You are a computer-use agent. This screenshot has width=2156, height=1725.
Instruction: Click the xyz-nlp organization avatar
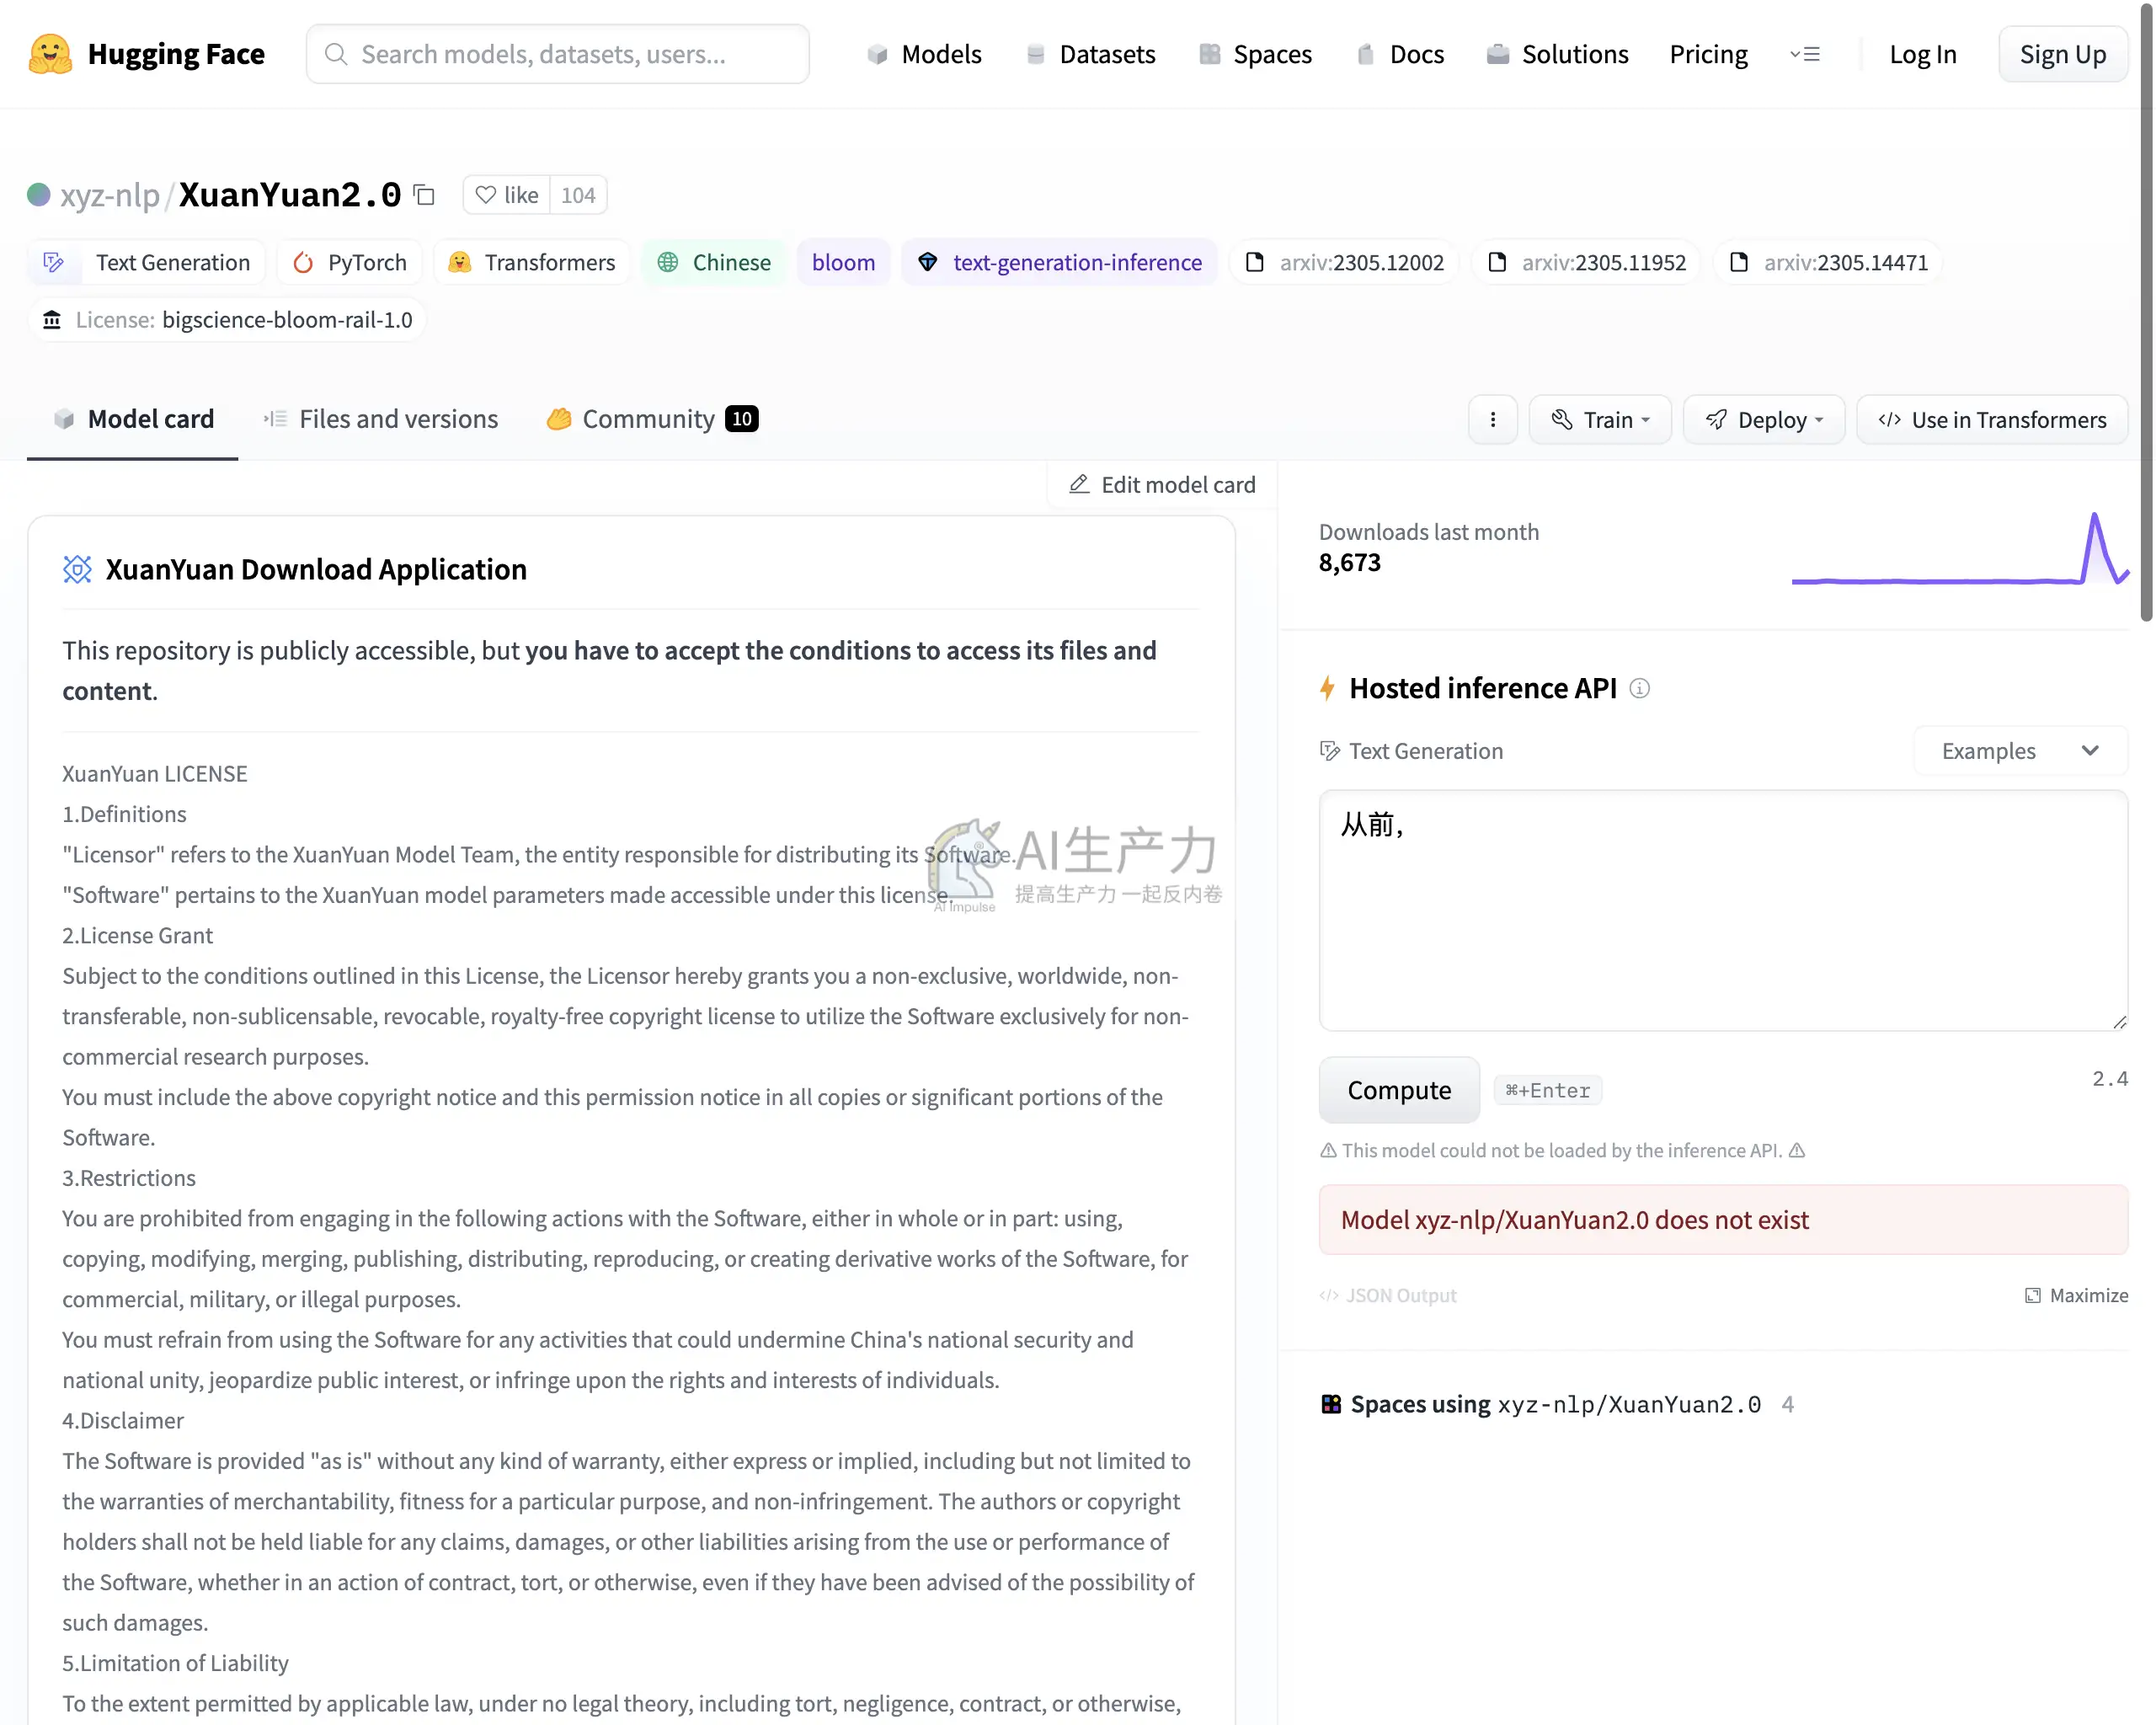[x=38, y=195]
